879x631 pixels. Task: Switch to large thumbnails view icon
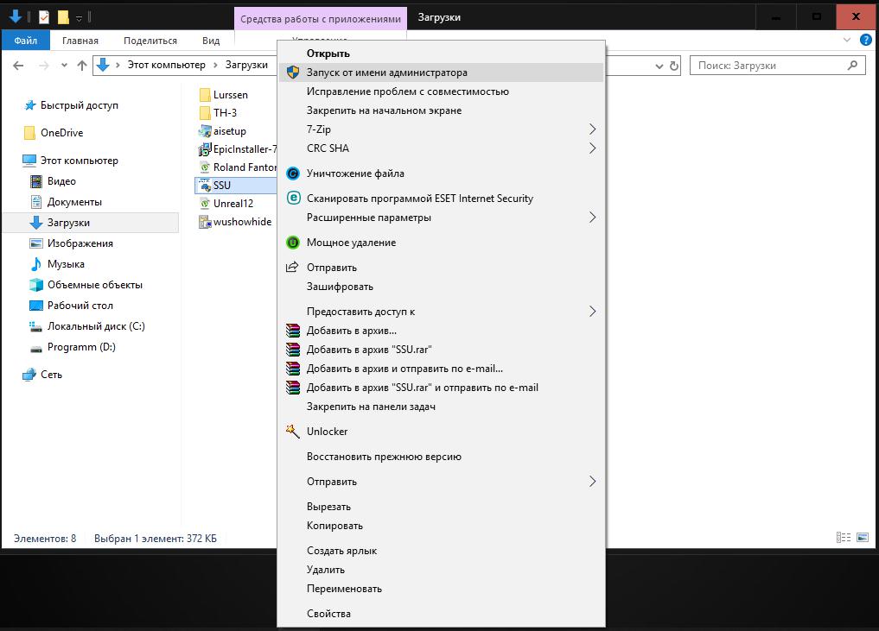862,538
